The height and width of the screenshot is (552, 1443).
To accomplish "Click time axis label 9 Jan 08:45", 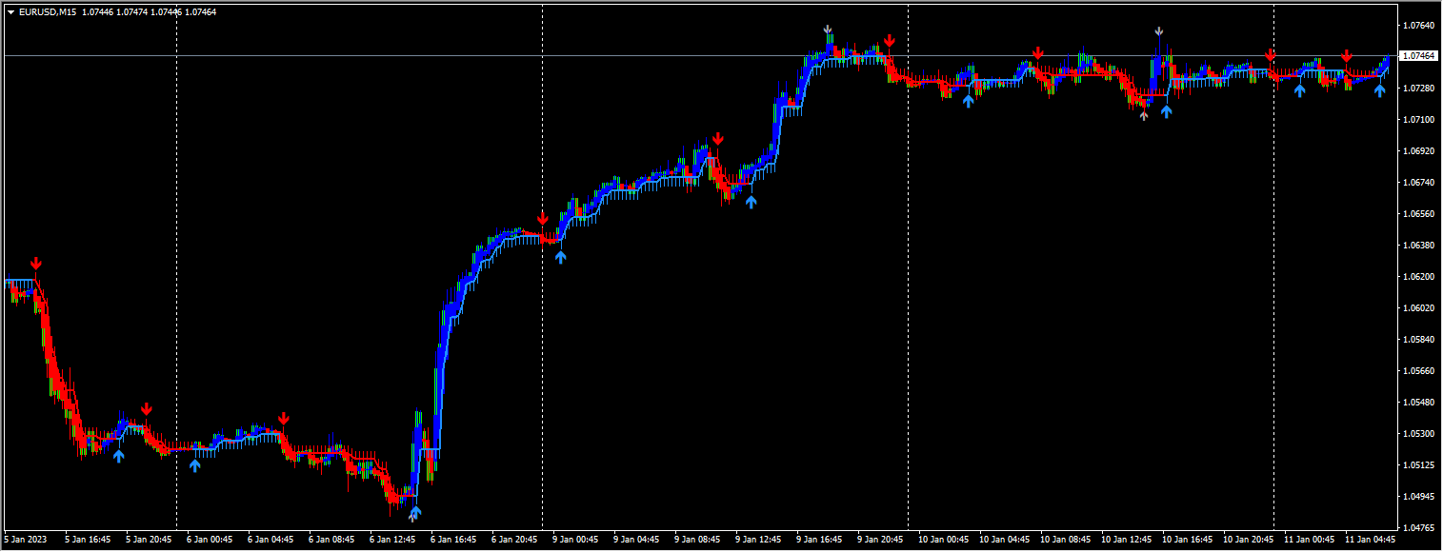I will click(697, 540).
